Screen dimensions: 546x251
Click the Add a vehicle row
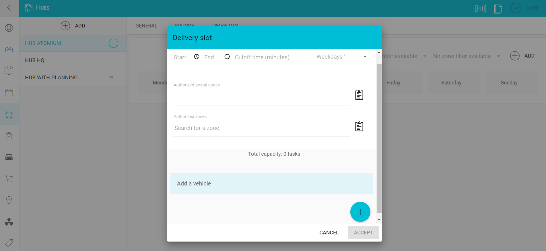click(x=271, y=183)
